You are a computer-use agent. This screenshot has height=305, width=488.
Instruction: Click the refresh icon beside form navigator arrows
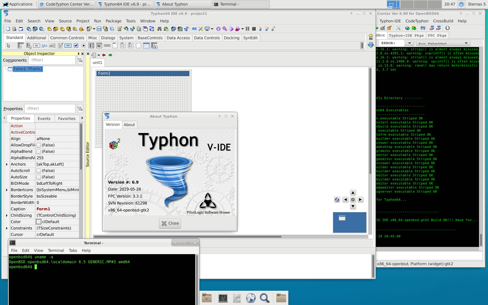pos(337,200)
